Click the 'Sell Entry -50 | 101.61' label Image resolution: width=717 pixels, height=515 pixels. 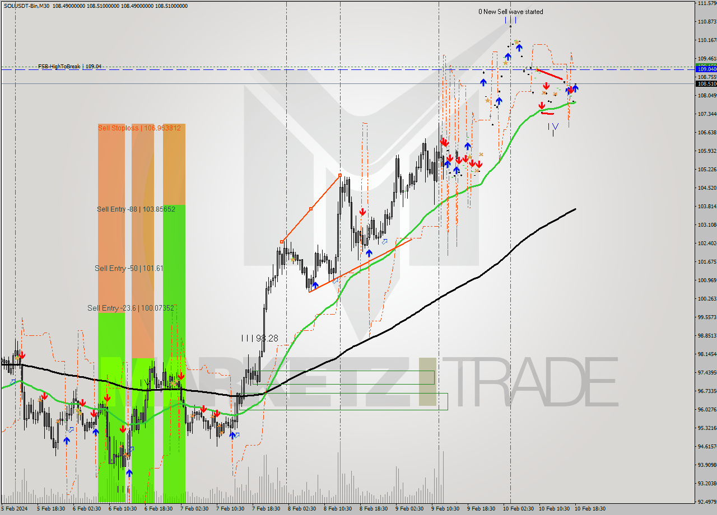click(129, 268)
